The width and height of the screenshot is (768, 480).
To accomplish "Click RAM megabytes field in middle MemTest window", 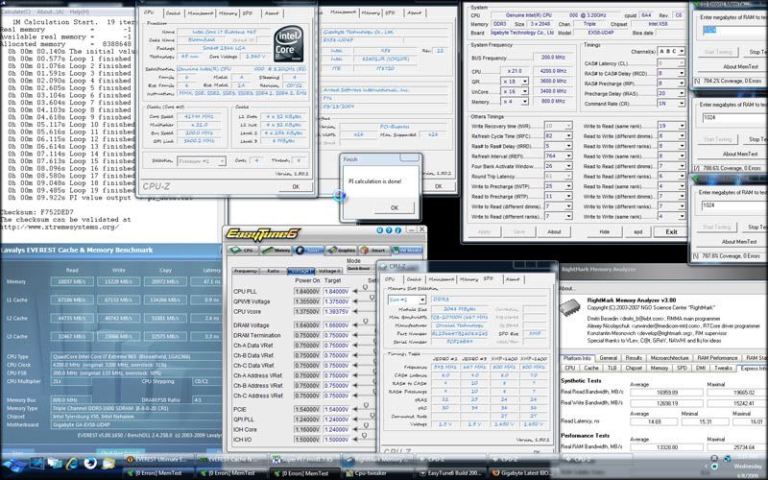I will click(734, 117).
